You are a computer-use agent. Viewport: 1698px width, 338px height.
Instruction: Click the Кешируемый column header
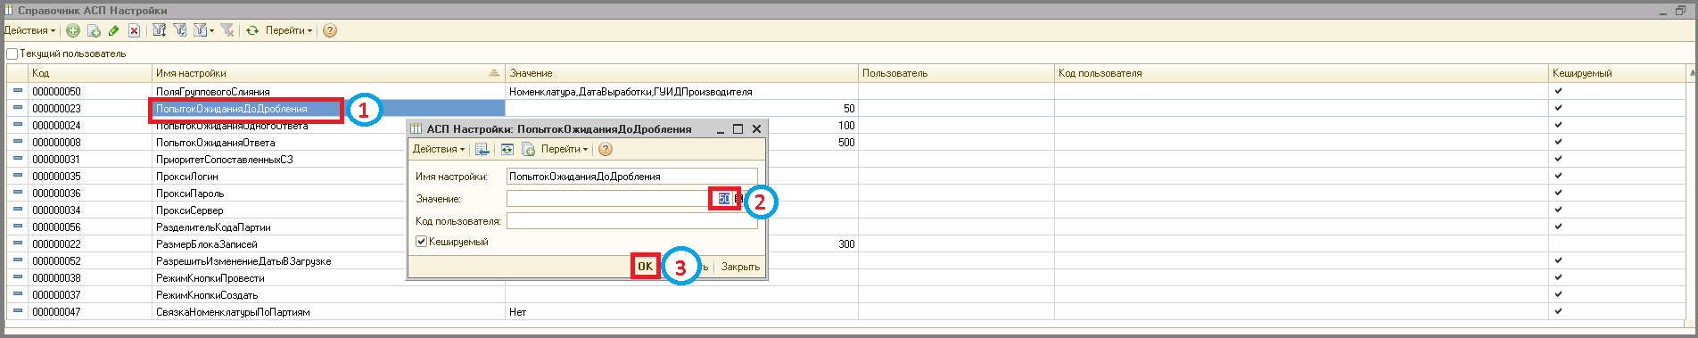point(1617,73)
